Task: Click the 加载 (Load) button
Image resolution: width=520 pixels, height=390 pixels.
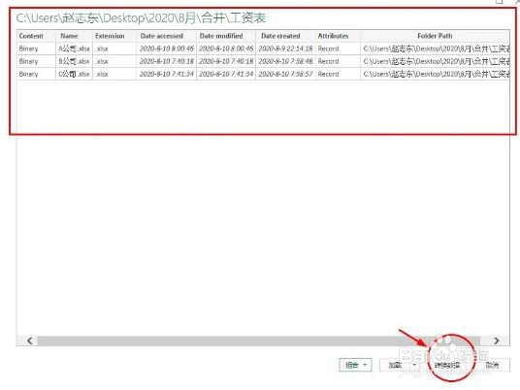Action: click(x=395, y=365)
